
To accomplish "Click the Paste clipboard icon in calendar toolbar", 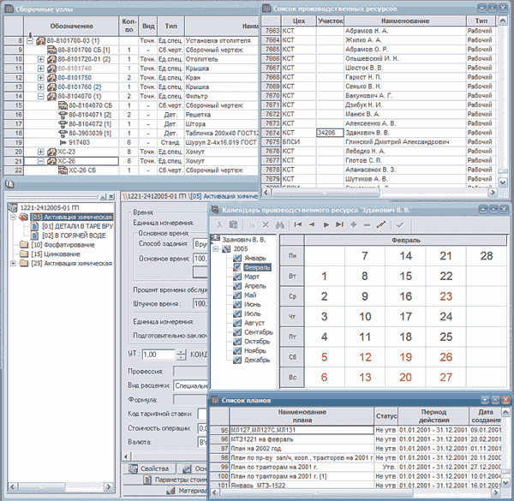I will [x=233, y=224].
